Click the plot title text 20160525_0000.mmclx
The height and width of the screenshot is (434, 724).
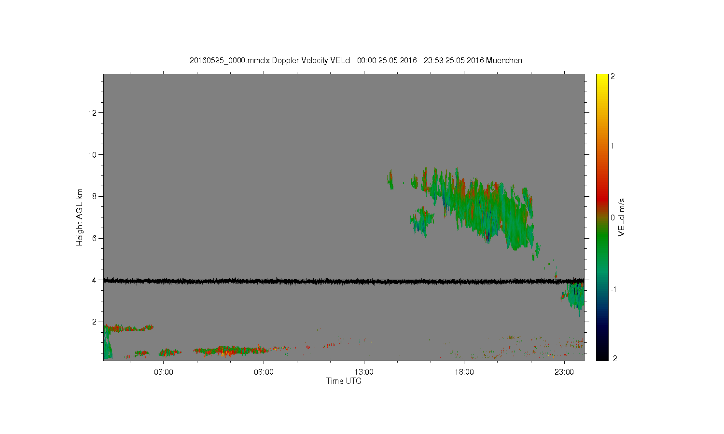tap(230, 60)
